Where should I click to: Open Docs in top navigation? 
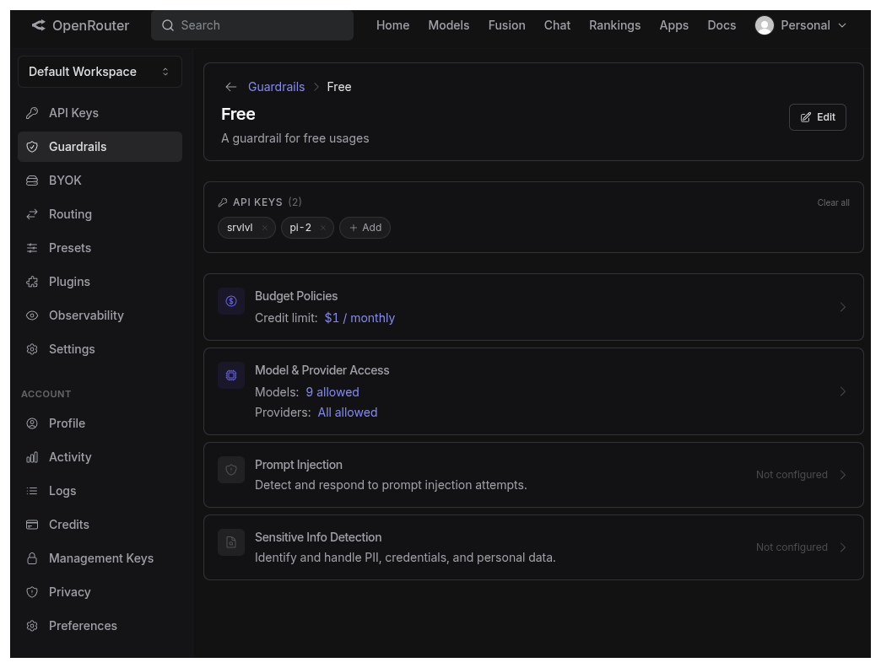point(722,25)
